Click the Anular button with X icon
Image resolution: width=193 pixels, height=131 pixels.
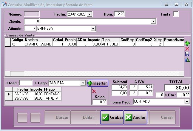135,117
